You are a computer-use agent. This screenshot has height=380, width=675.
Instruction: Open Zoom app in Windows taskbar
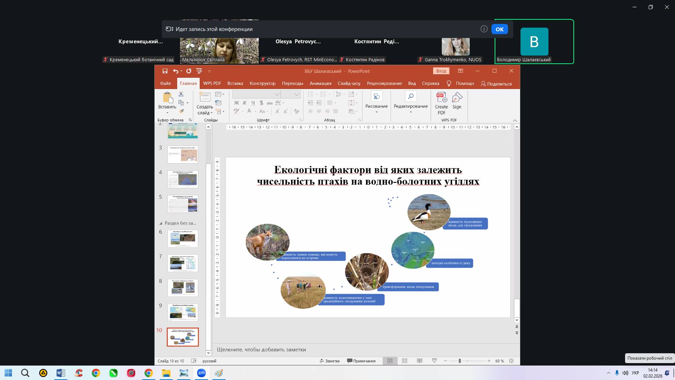(201, 373)
